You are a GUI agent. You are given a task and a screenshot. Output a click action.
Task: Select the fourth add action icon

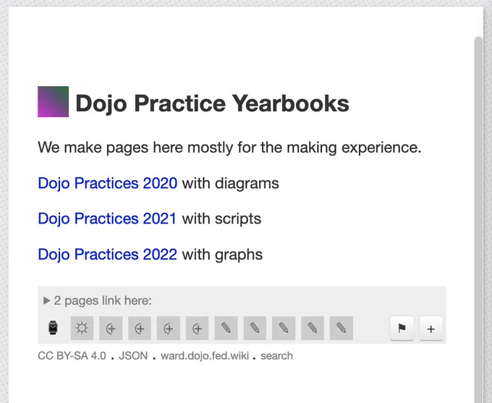click(197, 328)
